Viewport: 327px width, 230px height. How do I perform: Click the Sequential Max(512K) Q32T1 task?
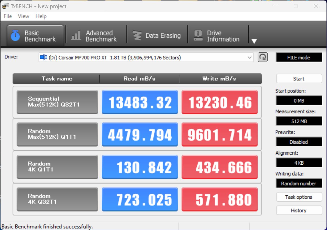(57, 102)
